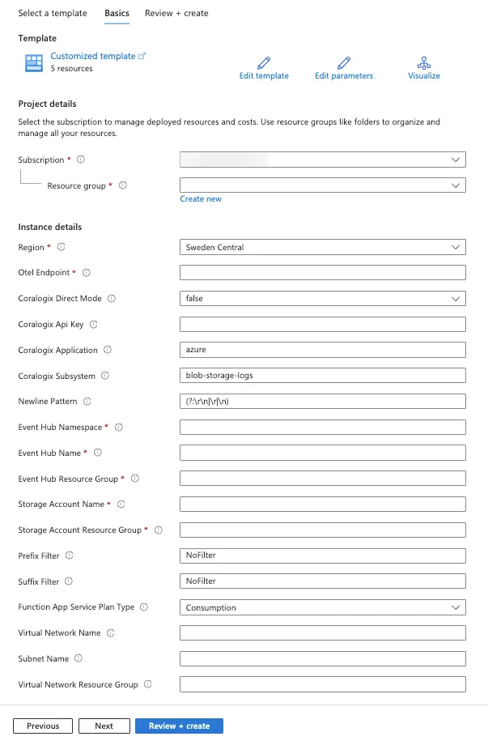The image size is (488, 745).
Task: Open Function App Service Plan Type dropdown
Action: [x=323, y=607]
